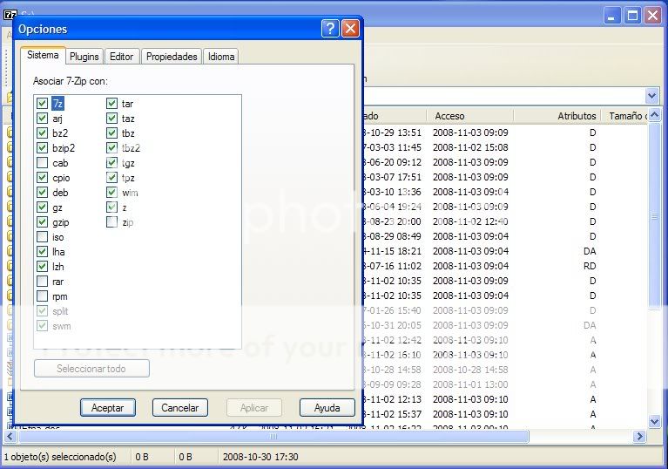Toggle the split checkbox
The height and width of the screenshot is (469, 668).
pos(42,311)
